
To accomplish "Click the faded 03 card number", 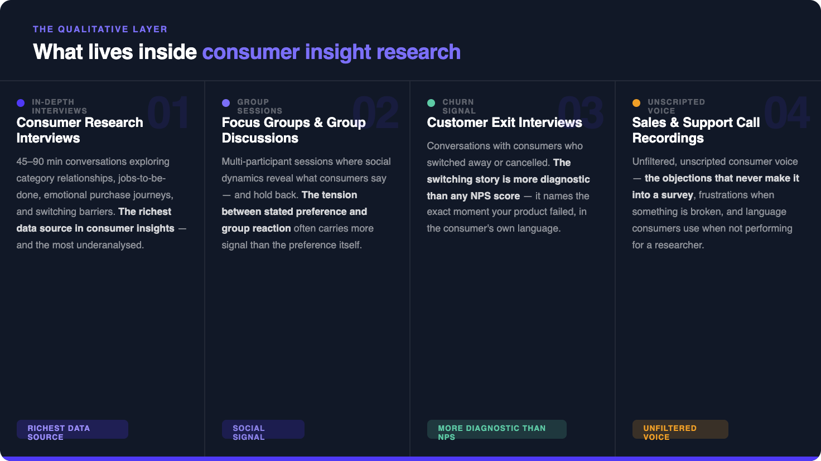I will (581, 113).
